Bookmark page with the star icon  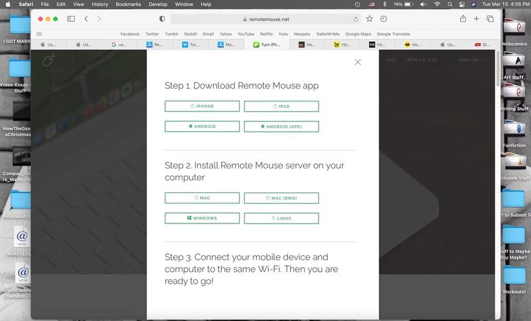(x=370, y=19)
